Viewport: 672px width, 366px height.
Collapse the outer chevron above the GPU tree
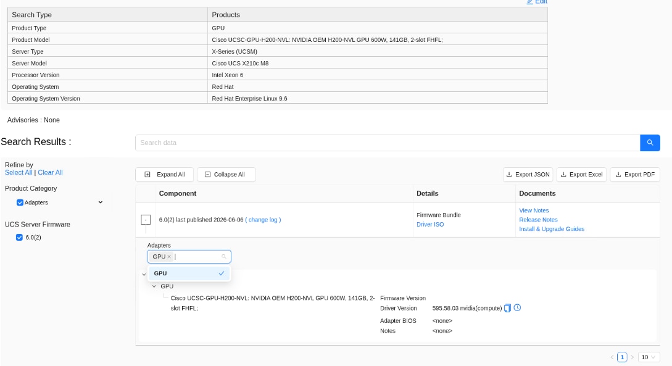(x=144, y=274)
